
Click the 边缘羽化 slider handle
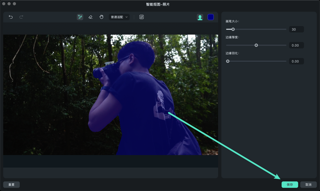228,61
